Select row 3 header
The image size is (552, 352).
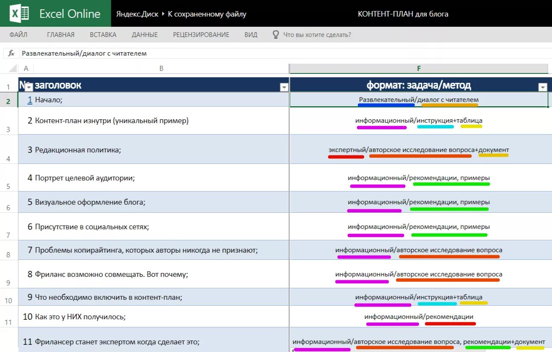[8, 121]
